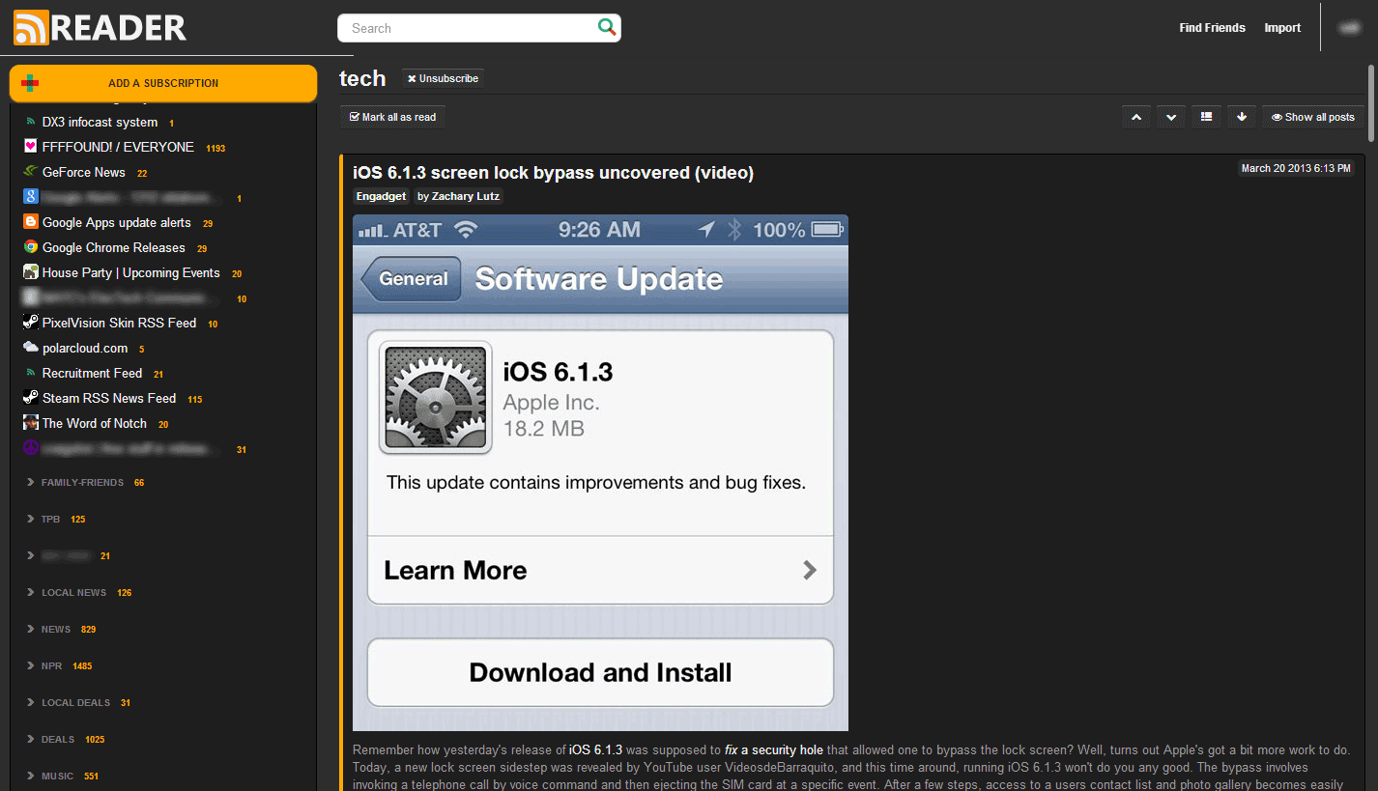Screen dimensions: 1378x791
Task: Click the orange RSS Reader logo icon
Action: tap(31, 28)
